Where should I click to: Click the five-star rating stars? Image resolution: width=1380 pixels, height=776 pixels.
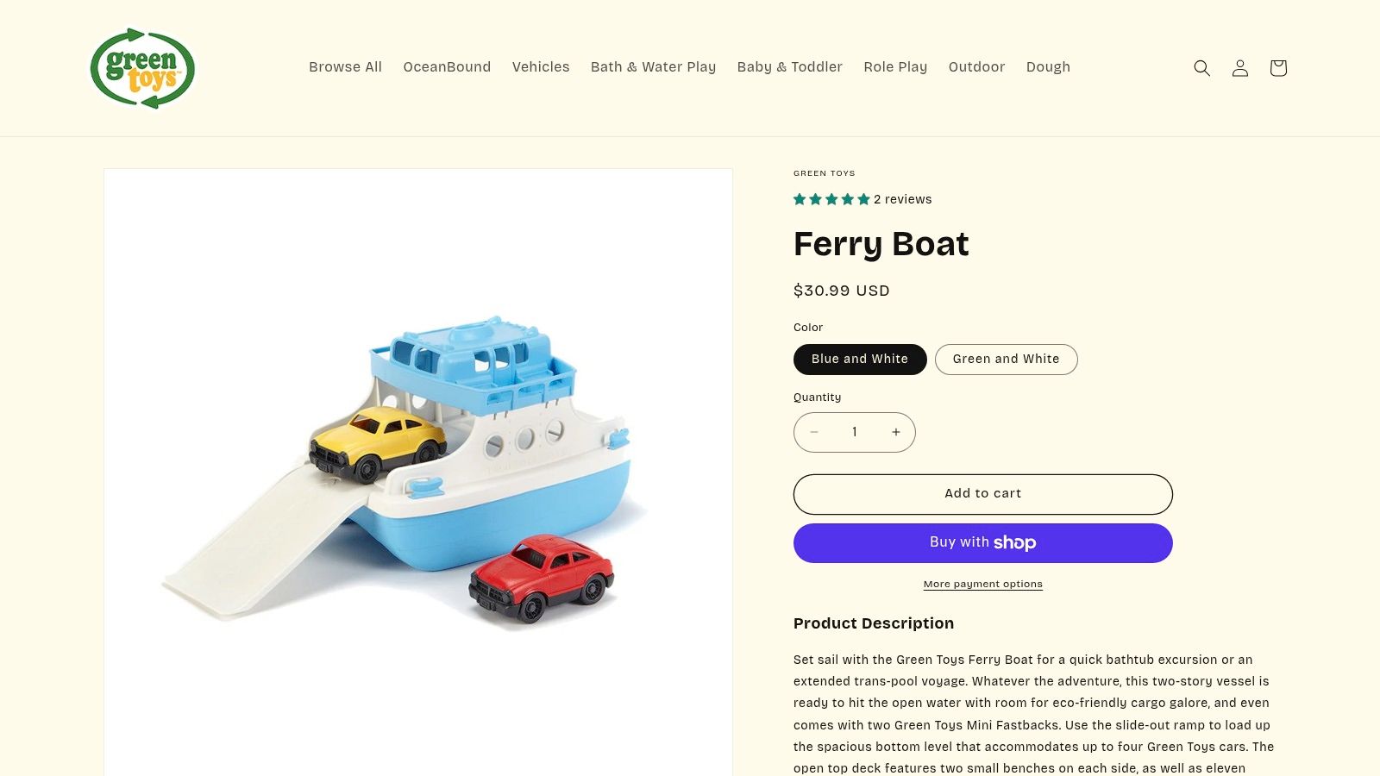click(x=831, y=198)
